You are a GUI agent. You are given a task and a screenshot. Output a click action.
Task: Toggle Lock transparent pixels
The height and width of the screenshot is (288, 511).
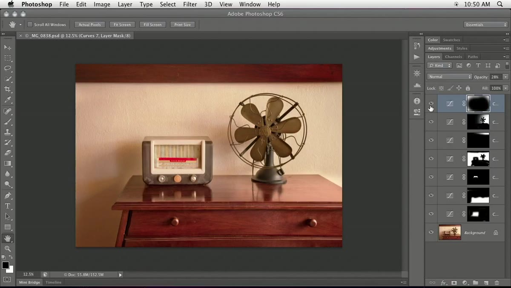441,88
